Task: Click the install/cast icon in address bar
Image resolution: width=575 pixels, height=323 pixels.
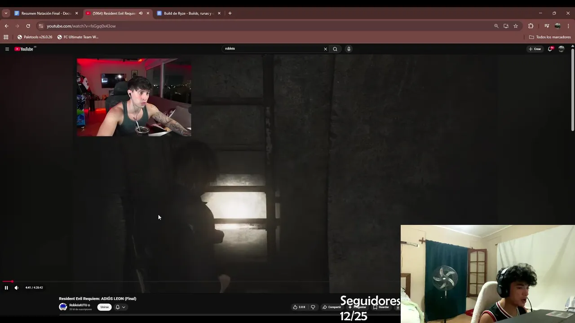Action: coord(506,26)
